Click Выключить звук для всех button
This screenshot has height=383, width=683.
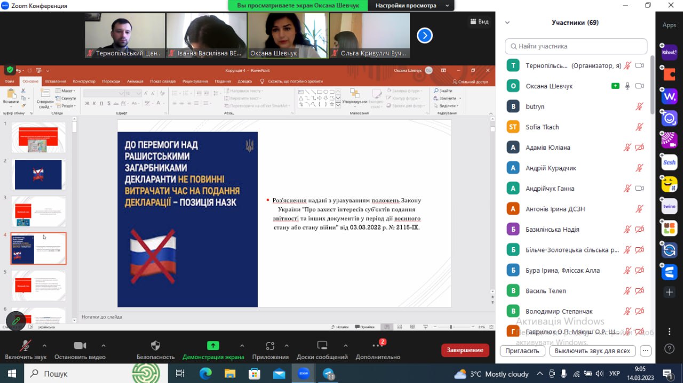[592, 351]
